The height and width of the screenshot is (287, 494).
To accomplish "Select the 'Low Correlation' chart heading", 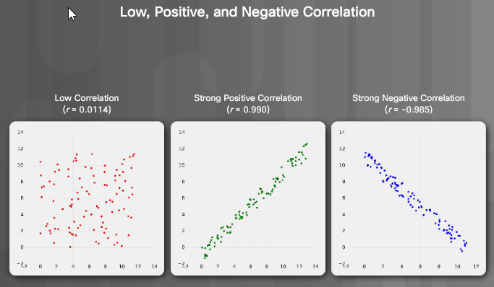I will click(x=87, y=98).
